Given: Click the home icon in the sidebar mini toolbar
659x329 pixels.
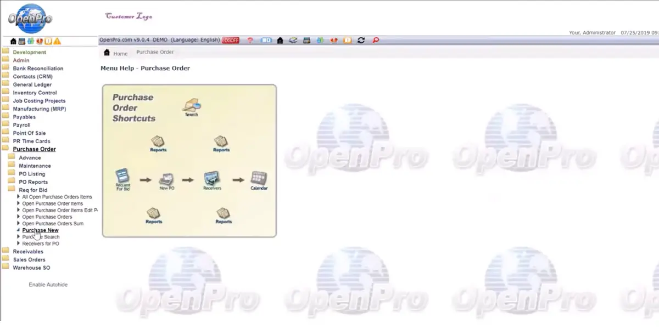Looking at the screenshot, I should point(14,41).
